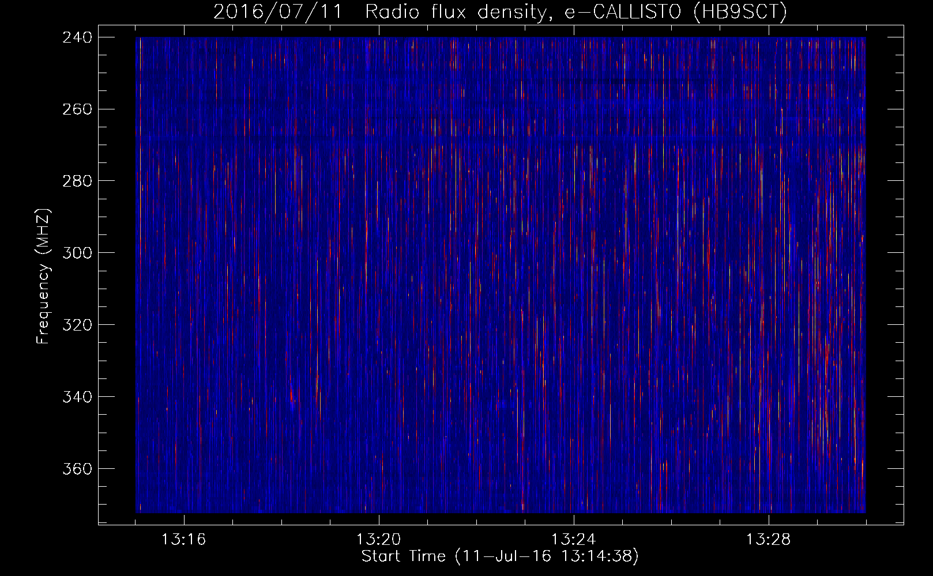This screenshot has width=933, height=576.
Task: Select the 360 frequency tick label
Action: 77,469
